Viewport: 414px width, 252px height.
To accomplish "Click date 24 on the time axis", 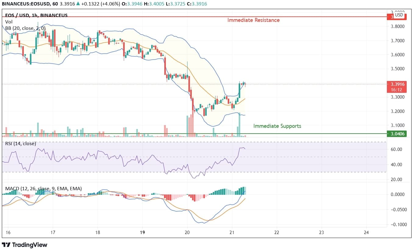I will (366, 233).
